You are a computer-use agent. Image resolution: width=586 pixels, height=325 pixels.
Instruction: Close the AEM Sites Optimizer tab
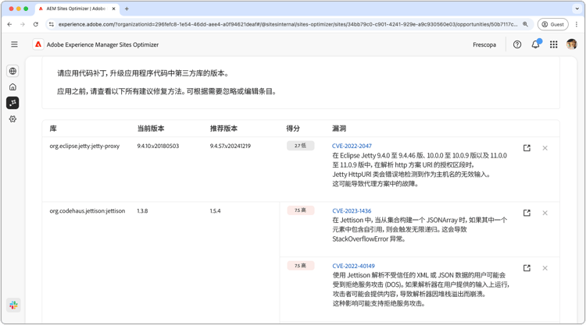coord(113,9)
